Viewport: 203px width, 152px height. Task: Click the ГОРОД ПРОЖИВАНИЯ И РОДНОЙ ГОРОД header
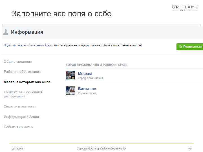click(96, 65)
